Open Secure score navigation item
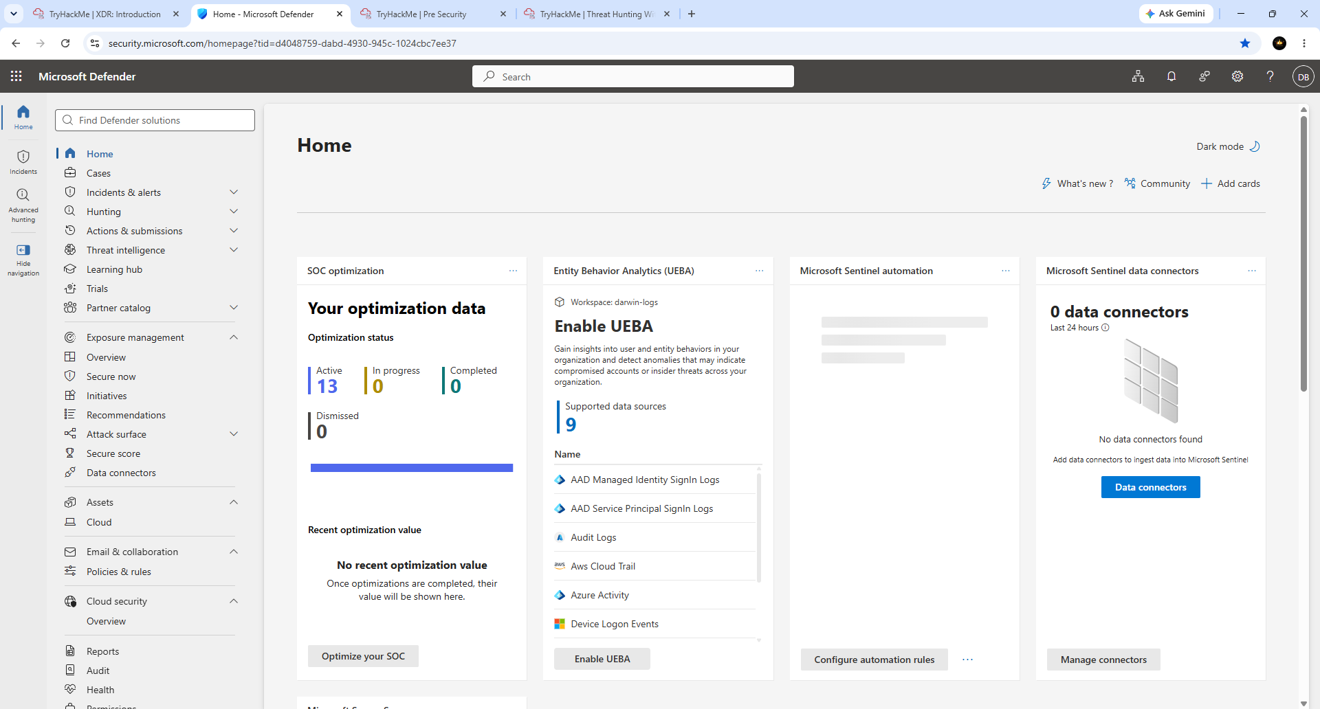This screenshot has height=709, width=1320. (113, 453)
